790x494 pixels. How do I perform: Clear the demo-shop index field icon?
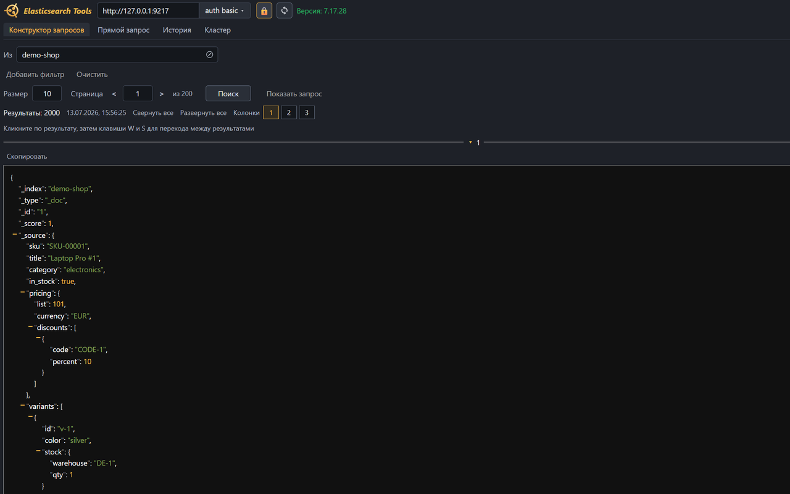[209, 55]
